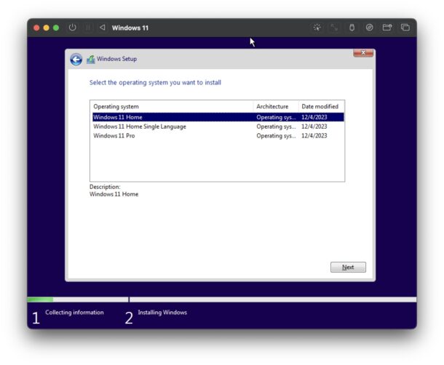Click the Windows Setup title icon
This screenshot has height=365, width=444.
coord(90,60)
